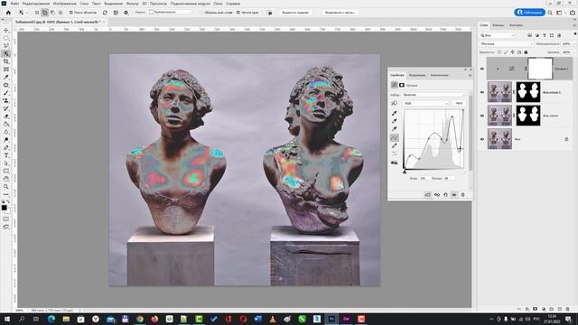The width and height of the screenshot is (578, 325).
Task: Click the clip to layer icon in Properties
Action: point(427,195)
